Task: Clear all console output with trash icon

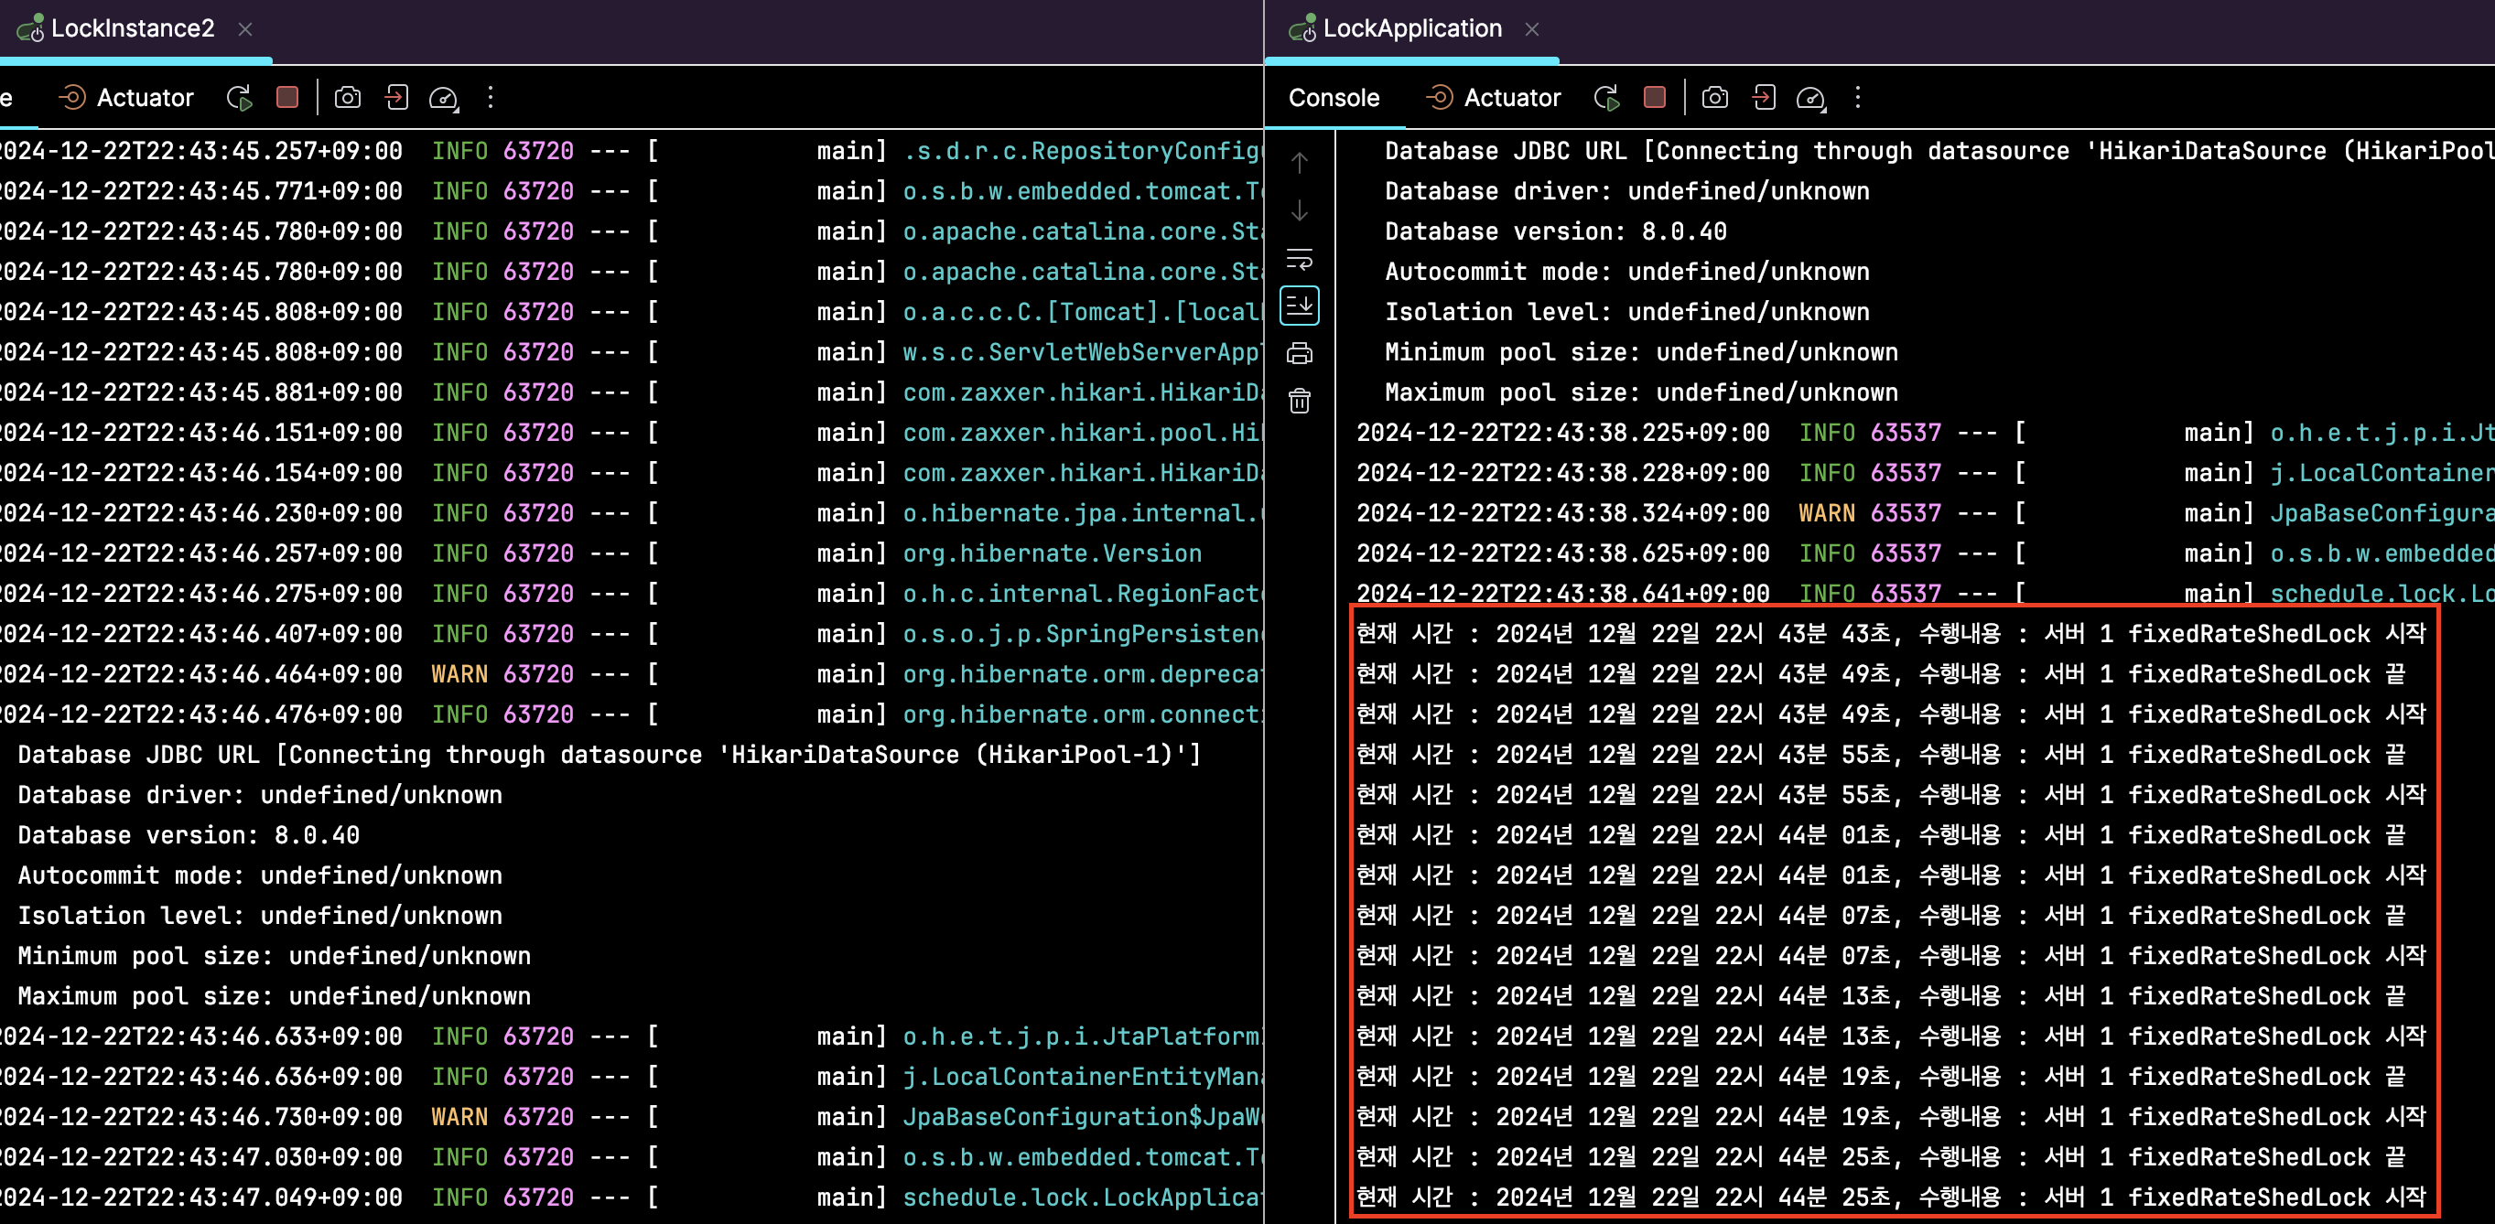Action: click(1300, 401)
